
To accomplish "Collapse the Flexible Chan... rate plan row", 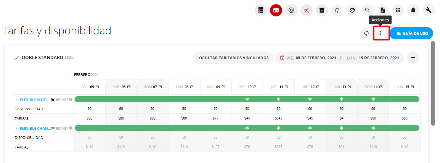I will click(x=16, y=128).
